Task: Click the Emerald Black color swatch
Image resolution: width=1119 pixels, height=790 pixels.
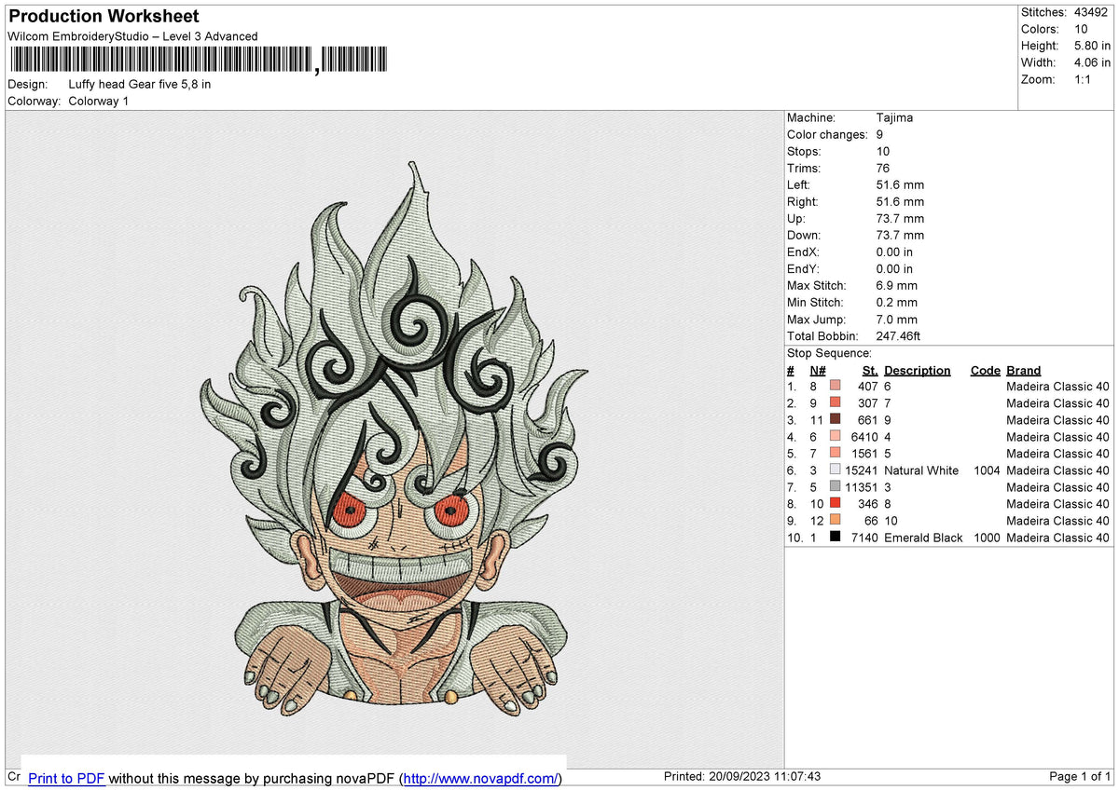Action: point(835,537)
